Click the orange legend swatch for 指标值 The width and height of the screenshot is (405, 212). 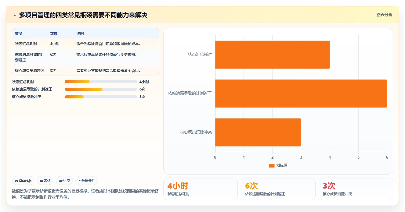(272, 165)
